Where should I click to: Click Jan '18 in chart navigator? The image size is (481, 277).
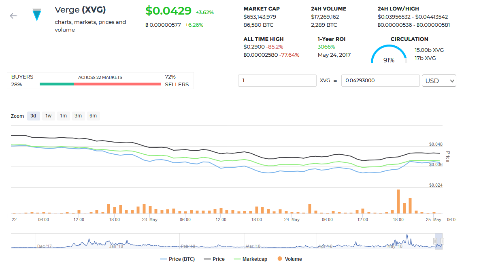pyautogui.click(x=116, y=246)
